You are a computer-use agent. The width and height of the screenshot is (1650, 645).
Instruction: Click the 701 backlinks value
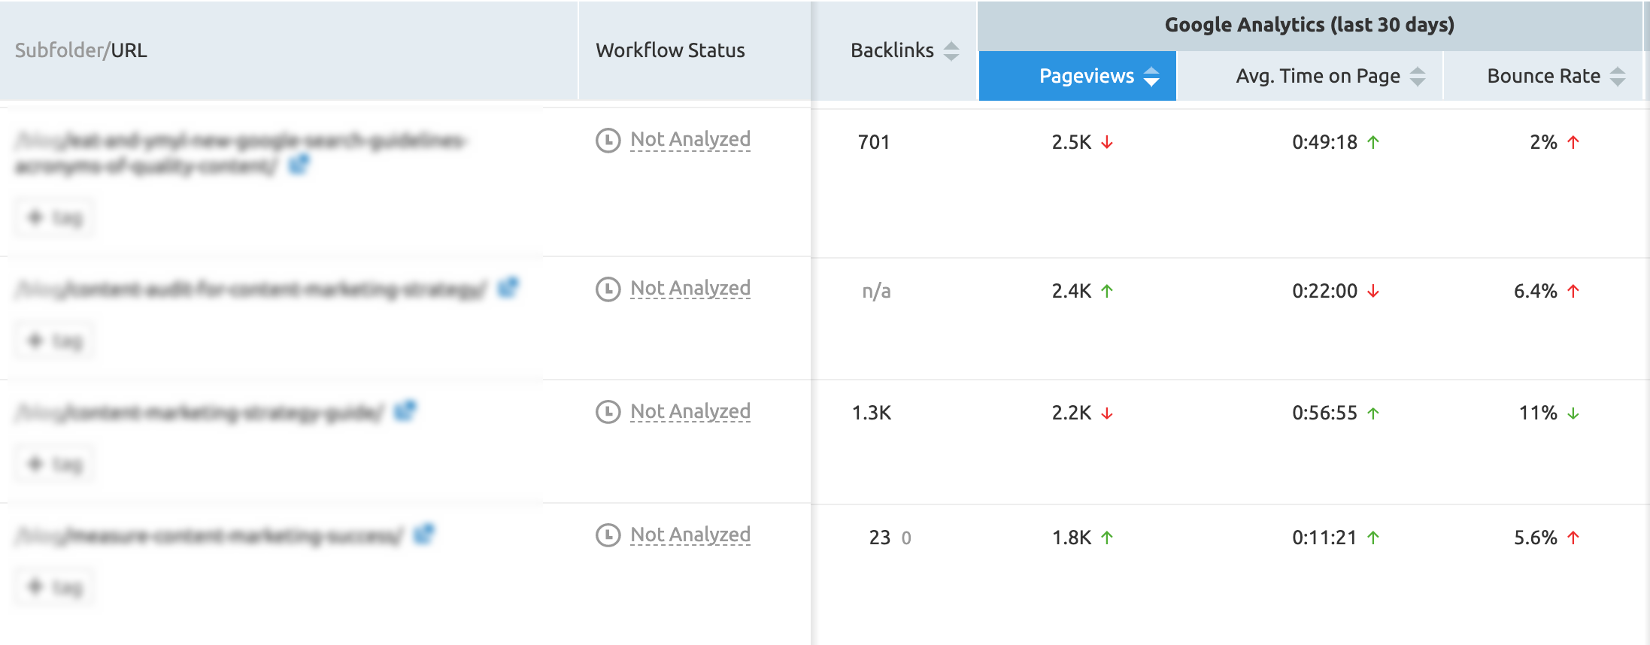point(873,142)
